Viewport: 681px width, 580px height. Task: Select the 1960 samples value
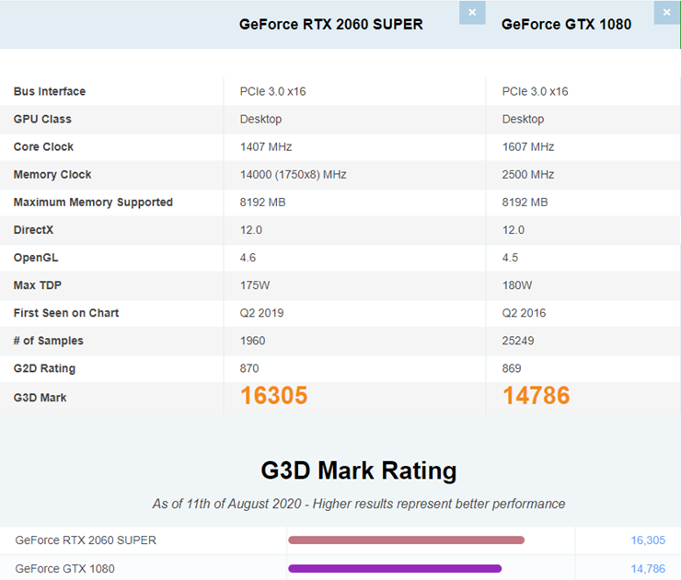pos(252,341)
